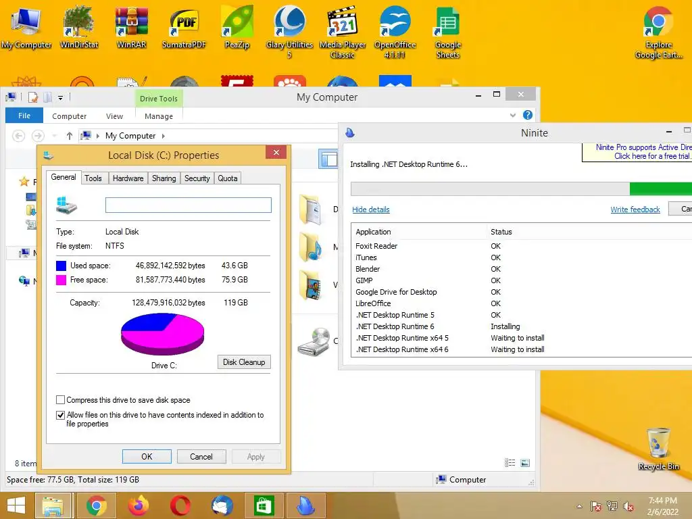Image resolution: width=692 pixels, height=519 pixels.
Task: Select the Quota tab
Action: click(228, 178)
